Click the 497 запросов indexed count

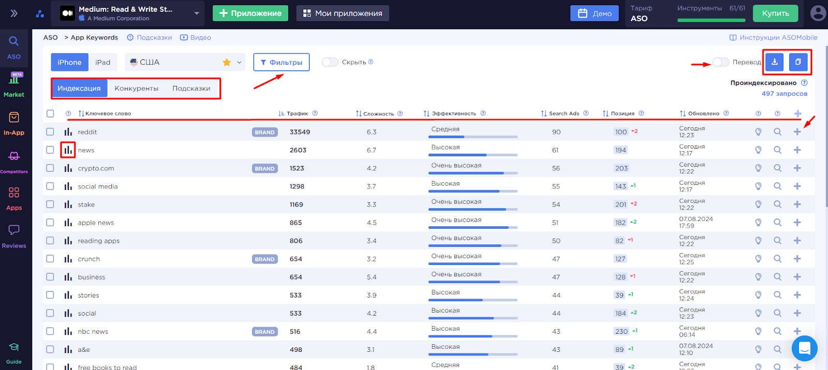784,94
